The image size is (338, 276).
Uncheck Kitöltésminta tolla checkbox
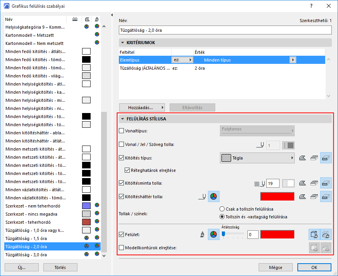[x=121, y=183]
